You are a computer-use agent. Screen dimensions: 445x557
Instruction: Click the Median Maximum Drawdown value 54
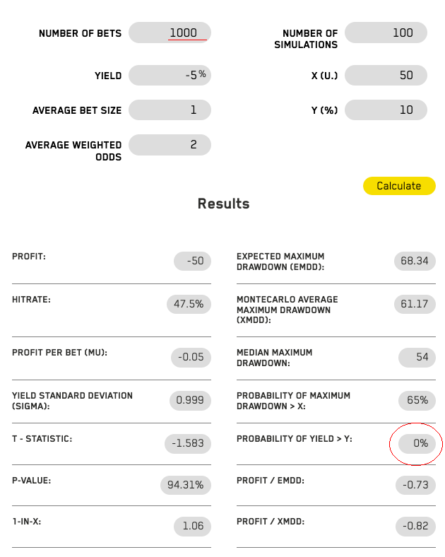pos(417,357)
